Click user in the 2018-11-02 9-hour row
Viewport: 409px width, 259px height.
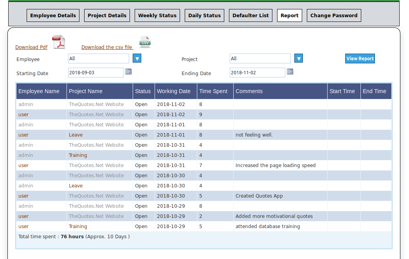click(x=23, y=115)
